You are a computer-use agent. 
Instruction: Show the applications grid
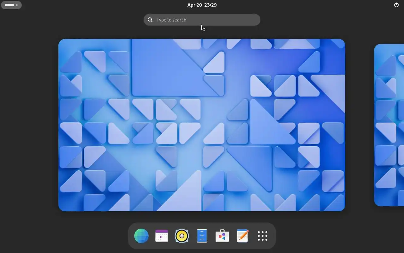point(263,236)
